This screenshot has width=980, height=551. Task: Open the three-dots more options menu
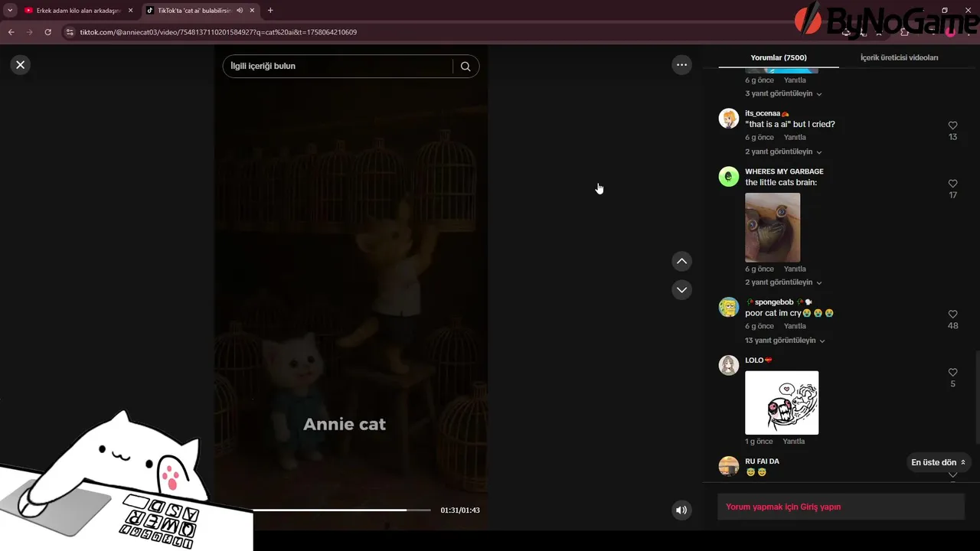tap(682, 65)
